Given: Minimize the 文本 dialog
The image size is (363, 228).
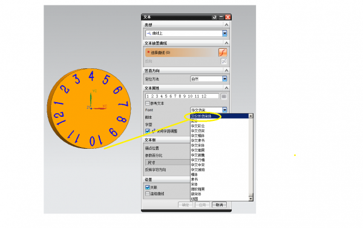Looking at the screenshot, I should pos(221,17).
